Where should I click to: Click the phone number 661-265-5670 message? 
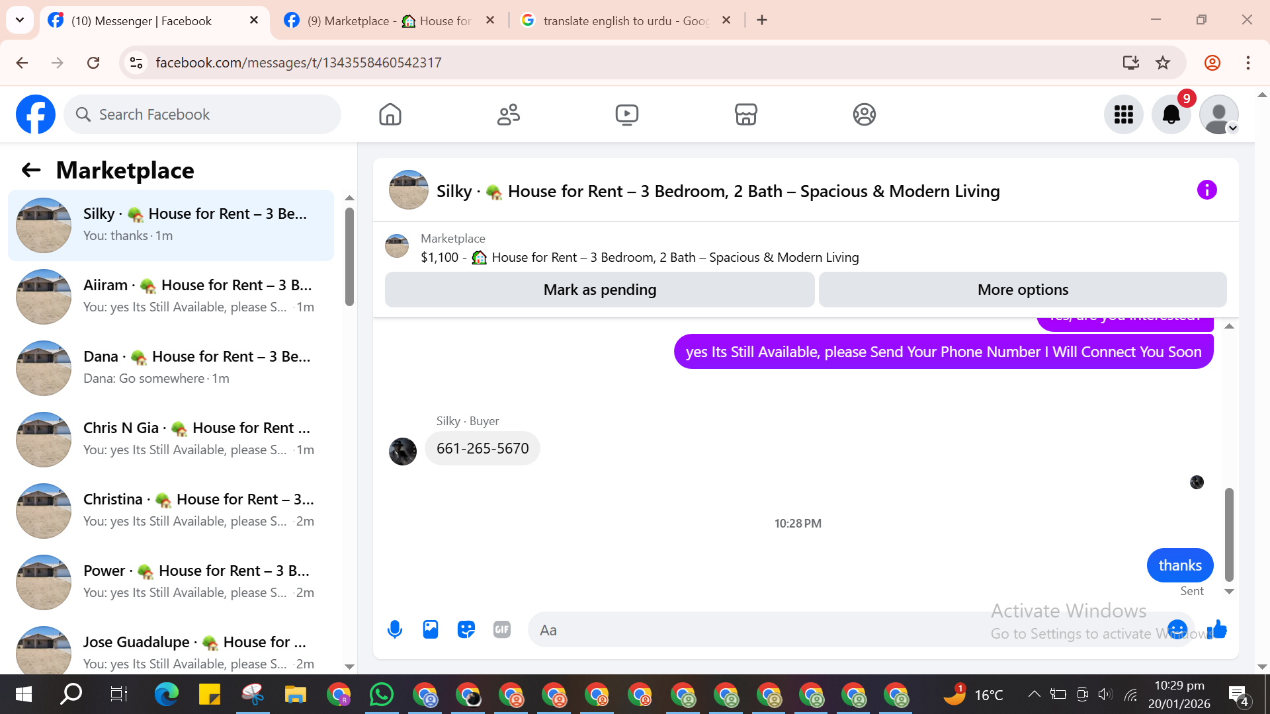[x=482, y=449]
